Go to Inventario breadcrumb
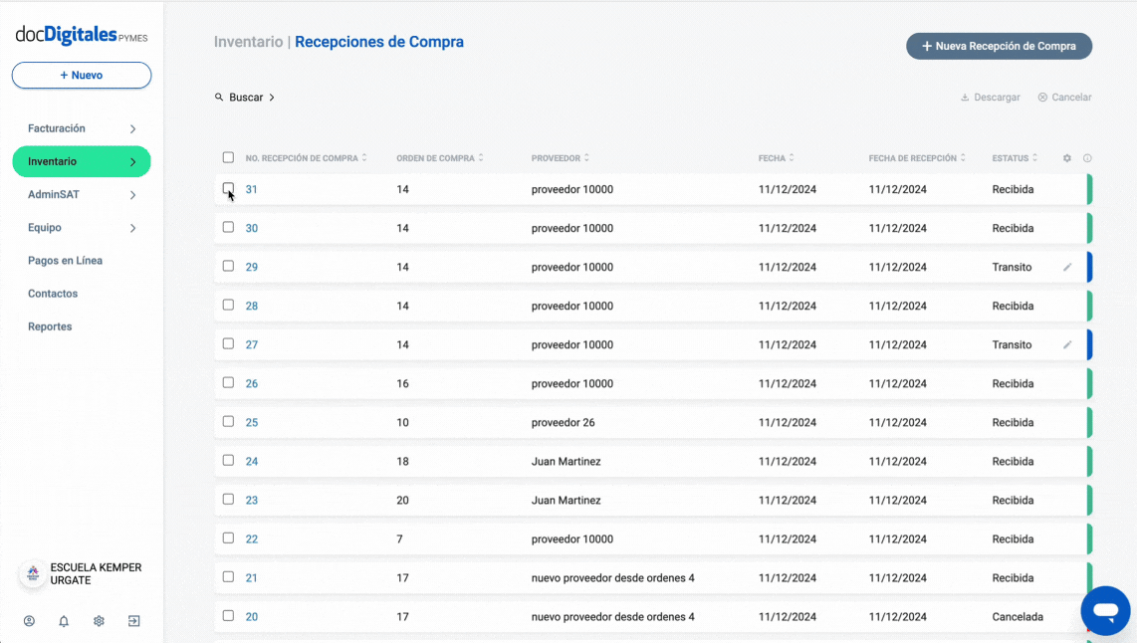 [248, 42]
